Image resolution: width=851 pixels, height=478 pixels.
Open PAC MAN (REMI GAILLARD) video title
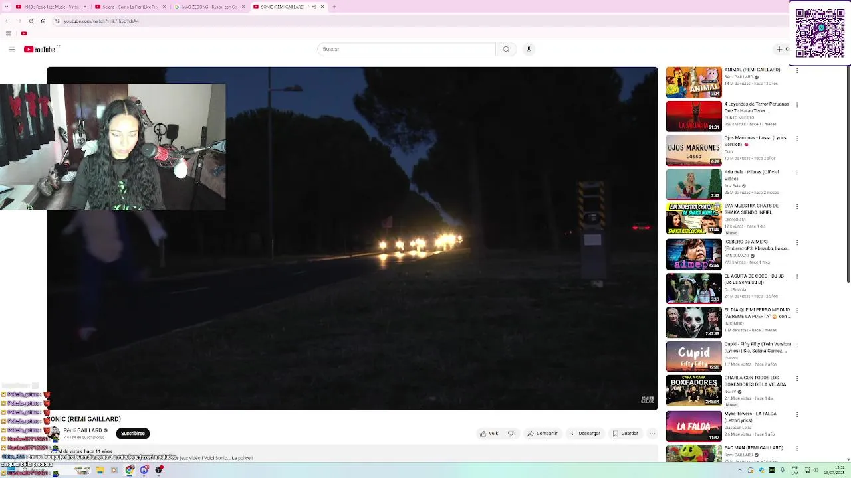(x=753, y=448)
